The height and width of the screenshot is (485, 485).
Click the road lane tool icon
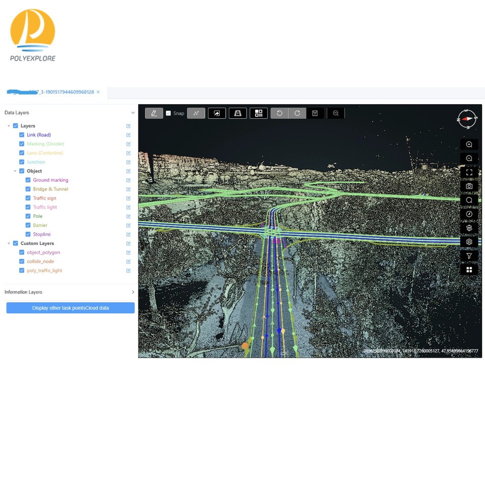click(237, 113)
